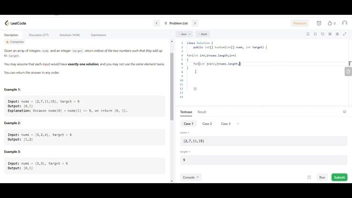Open the Java language dropdown
The height and width of the screenshot is (198, 352).
pyautogui.click(x=185, y=34)
